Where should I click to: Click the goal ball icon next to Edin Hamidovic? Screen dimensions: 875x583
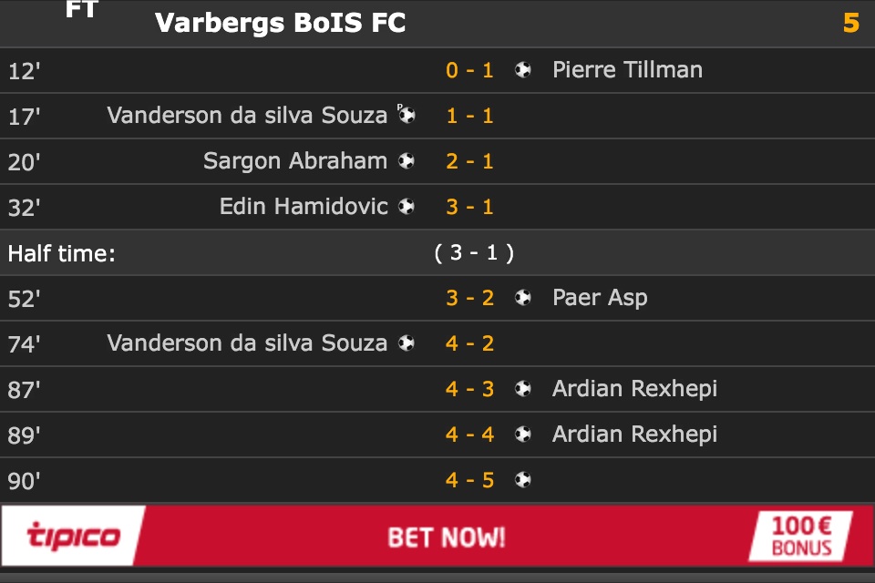[x=407, y=207]
